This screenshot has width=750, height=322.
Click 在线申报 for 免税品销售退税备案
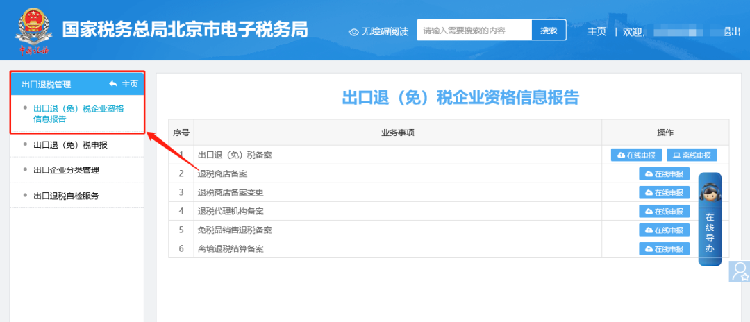pyautogui.click(x=665, y=230)
